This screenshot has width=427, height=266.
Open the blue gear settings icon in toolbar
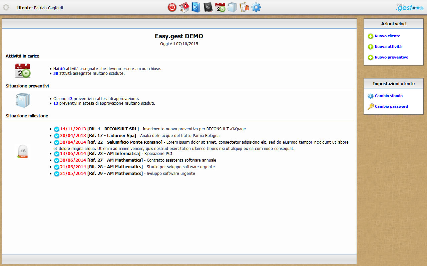point(256,7)
